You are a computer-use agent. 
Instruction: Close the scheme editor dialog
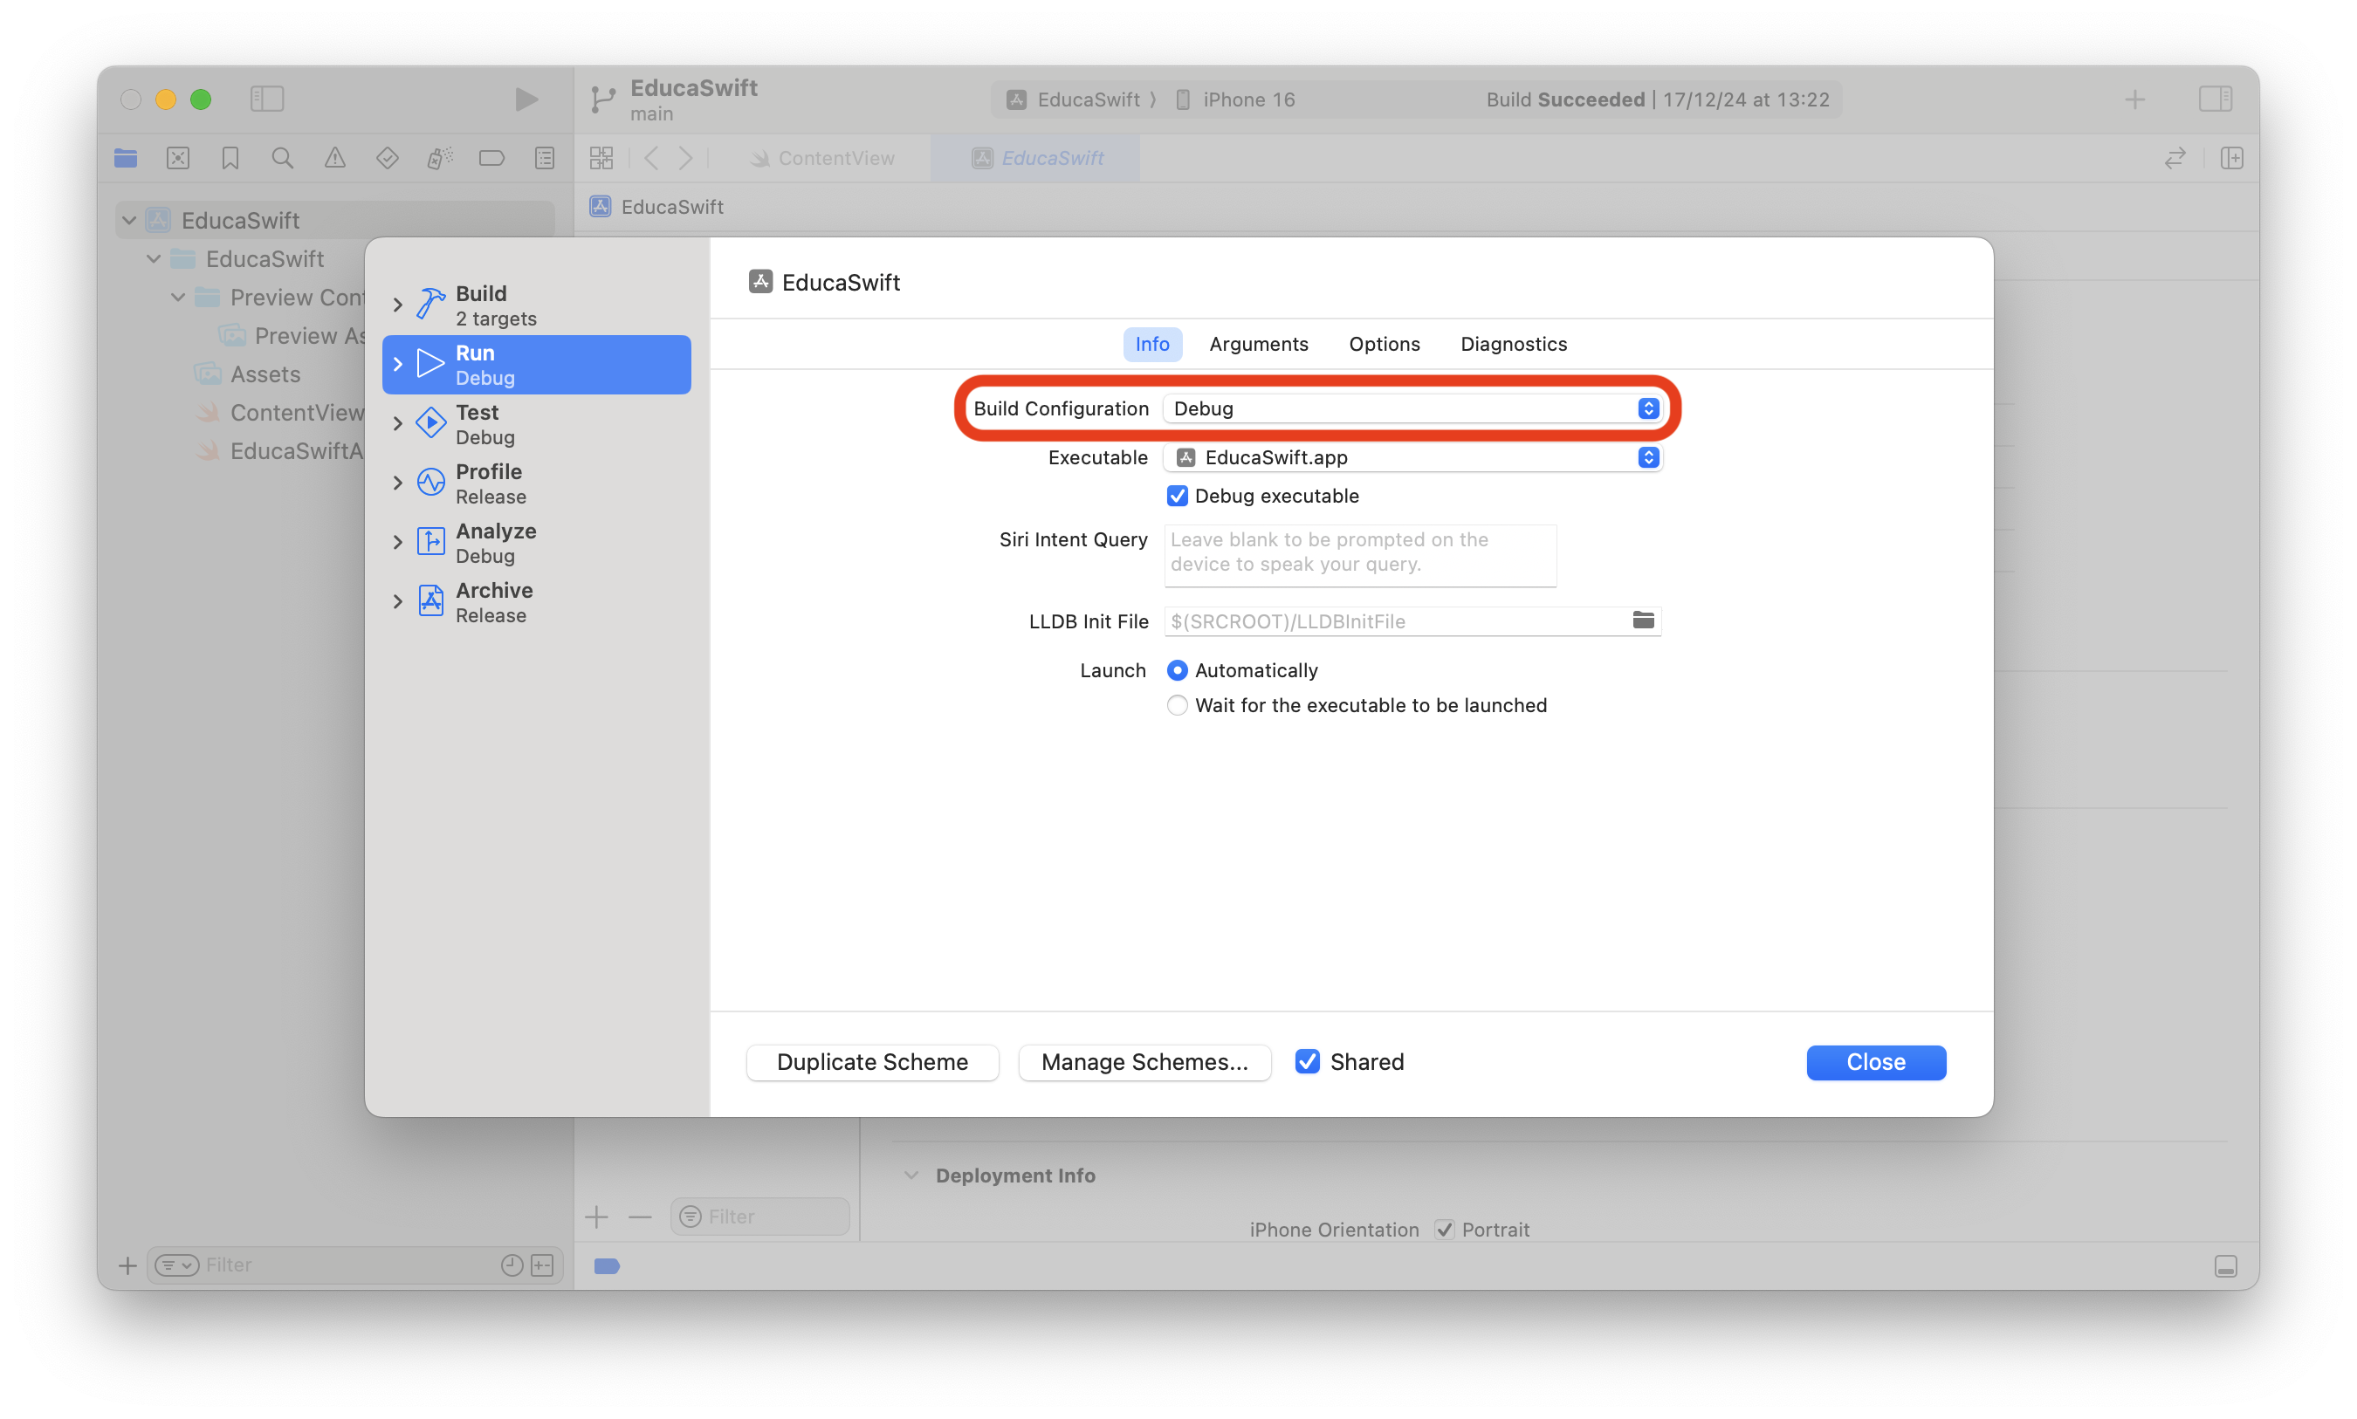click(x=1875, y=1061)
